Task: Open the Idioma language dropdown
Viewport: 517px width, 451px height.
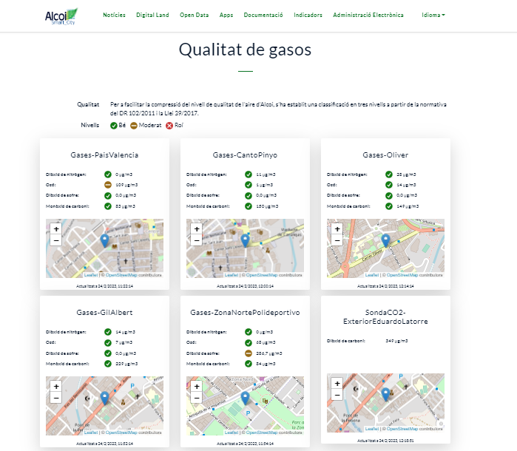Action: 433,15
